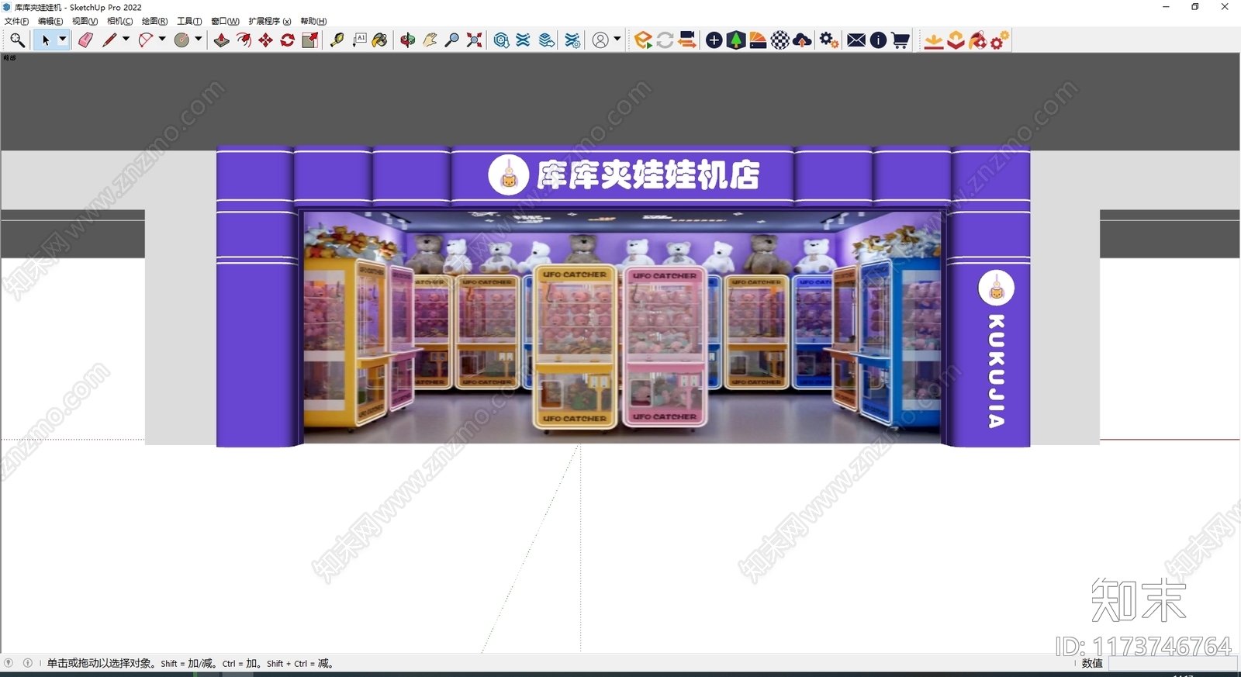Click the status bar info circle icon
Viewport: 1241px width, 677px height.
tap(28, 663)
